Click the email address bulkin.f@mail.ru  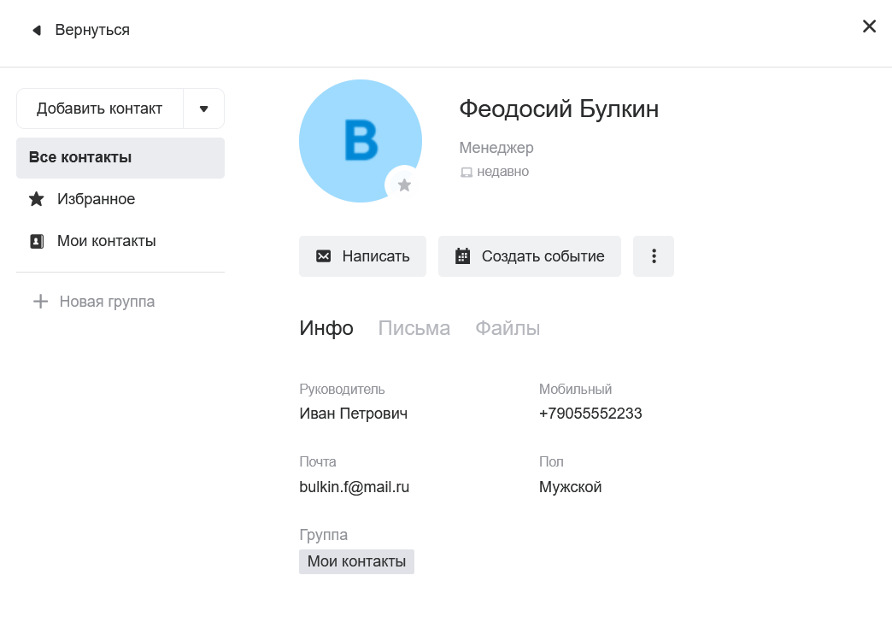[354, 487]
